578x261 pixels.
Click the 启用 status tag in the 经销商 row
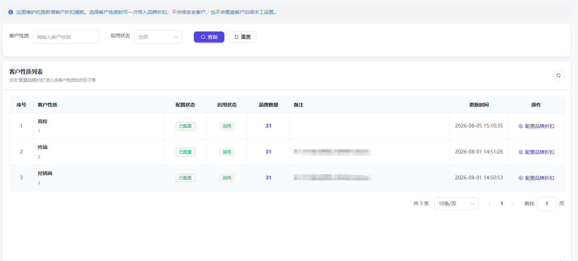tap(227, 178)
